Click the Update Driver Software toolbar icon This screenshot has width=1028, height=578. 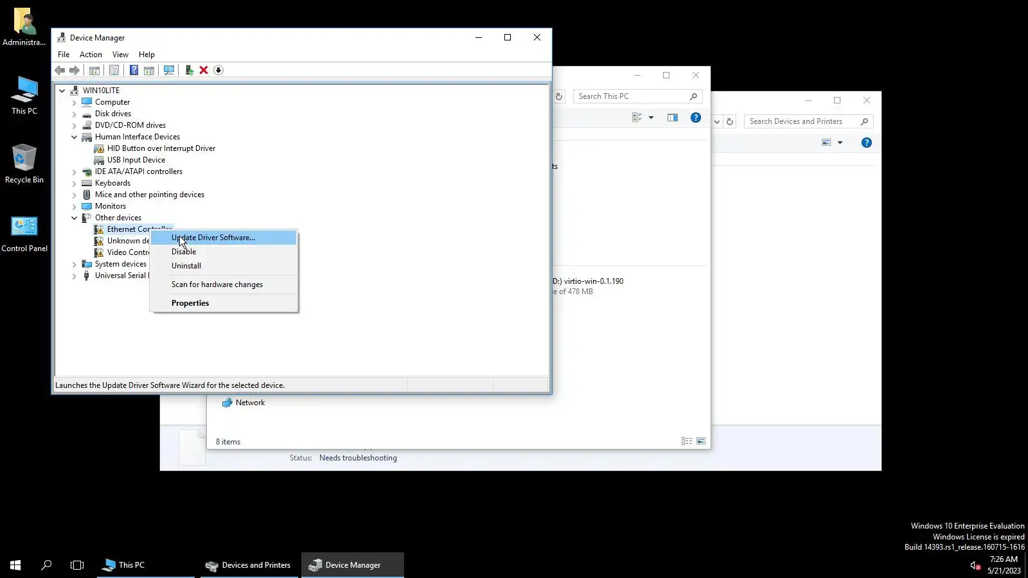[189, 70]
